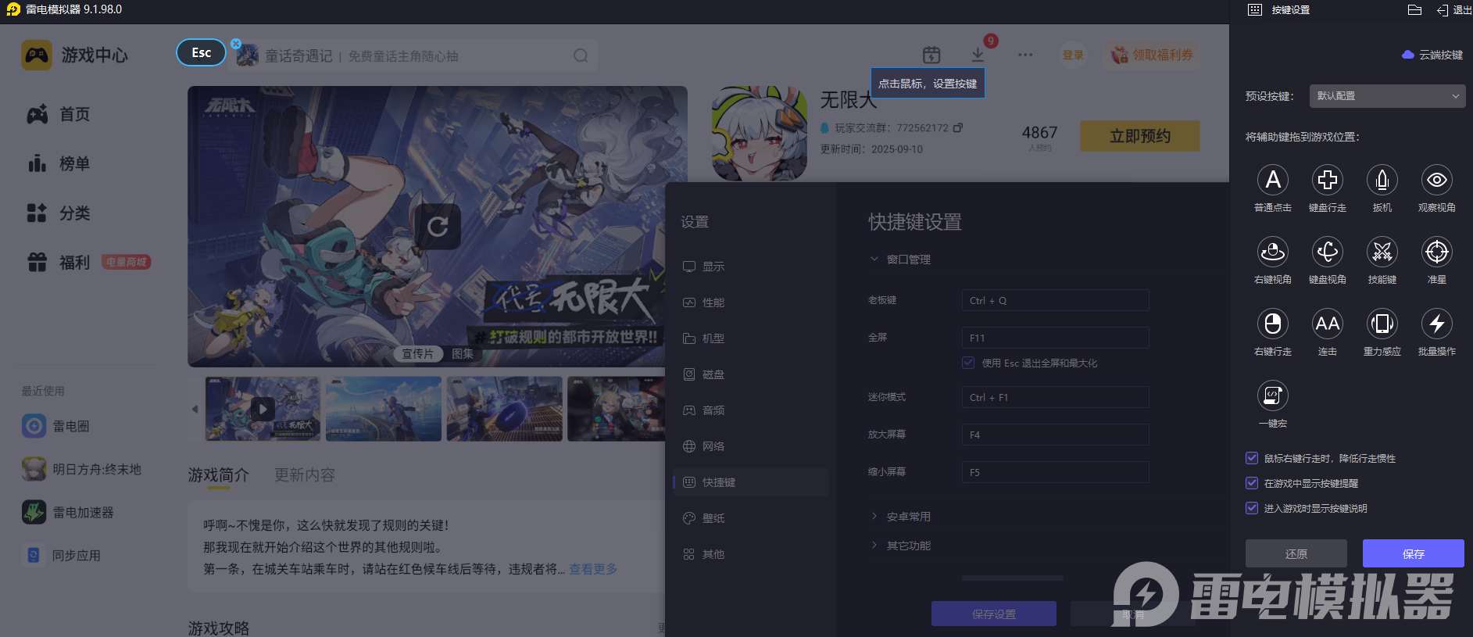The image size is (1473, 637).
Task: Click 立即预约 reserve now button
Action: pyautogui.click(x=1140, y=136)
